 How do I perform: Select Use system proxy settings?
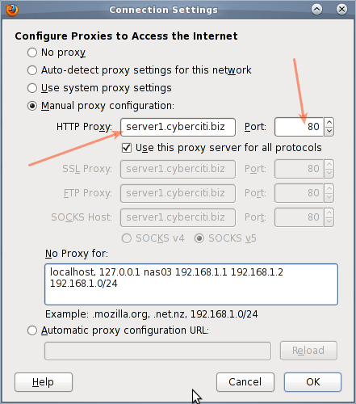click(x=32, y=88)
